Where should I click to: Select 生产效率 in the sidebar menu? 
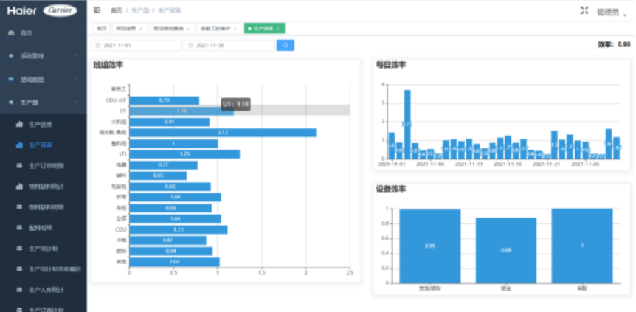(x=40, y=145)
